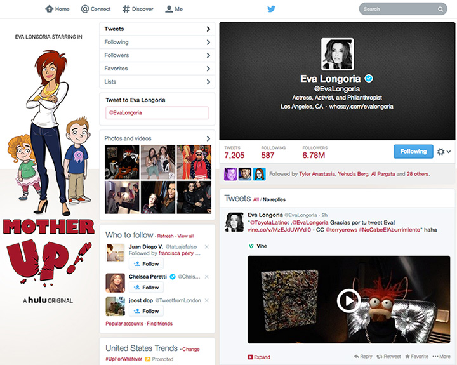Open the Favorites list in sidebar

157,69
